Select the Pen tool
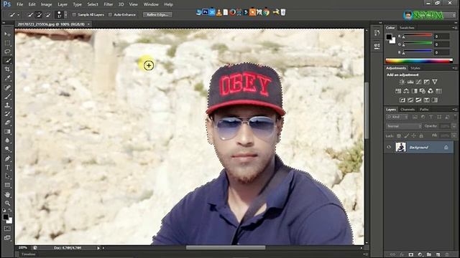This screenshot has height=258, width=460. tap(7, 158)
